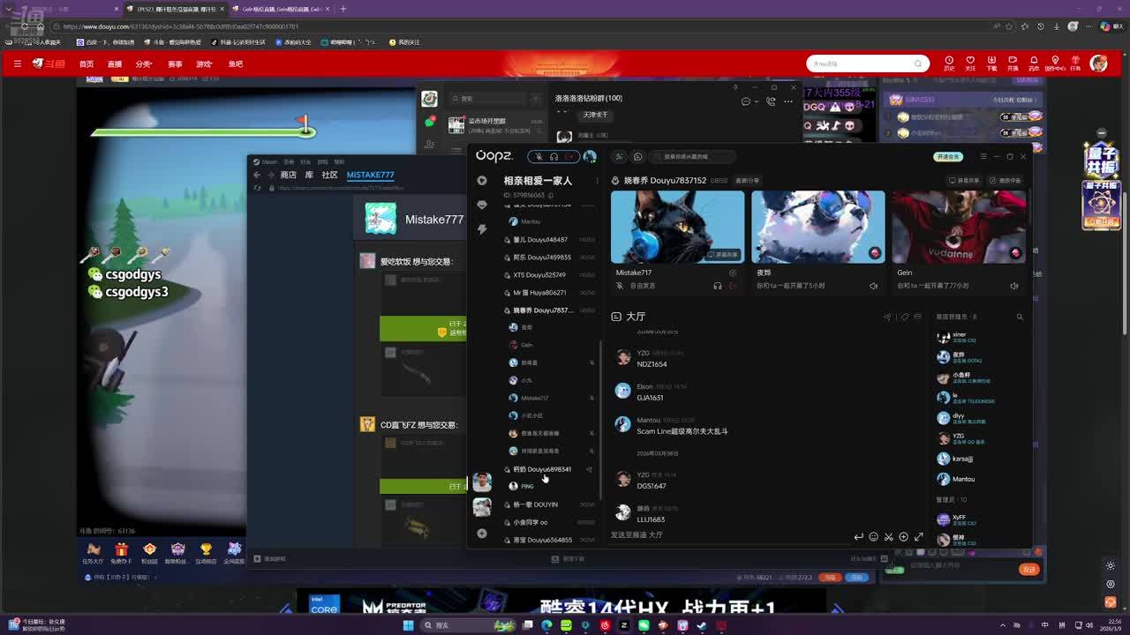The width and height of the screenshot is (1130, 635).
Task: Toggle Gein's speaker volume icon
Action: [x=1013, y=286]
